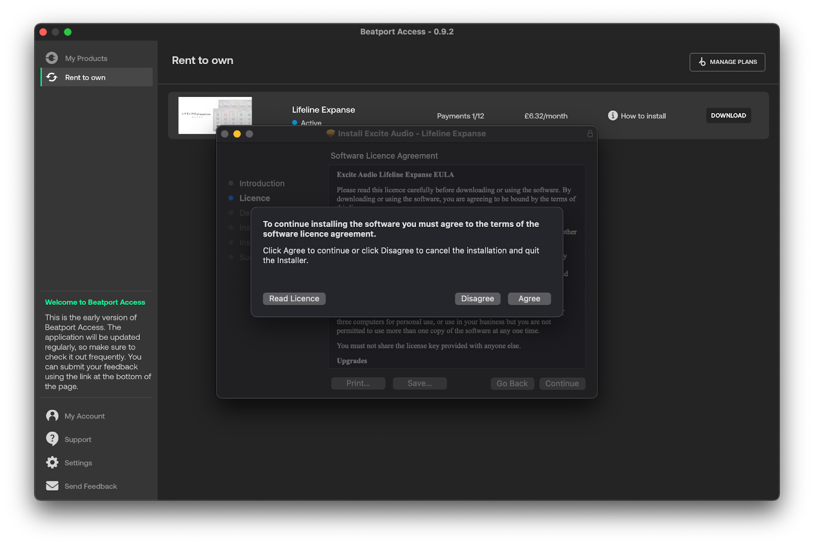
Task: Click the installer package icon in title
Action: click(x=331, y=133)
